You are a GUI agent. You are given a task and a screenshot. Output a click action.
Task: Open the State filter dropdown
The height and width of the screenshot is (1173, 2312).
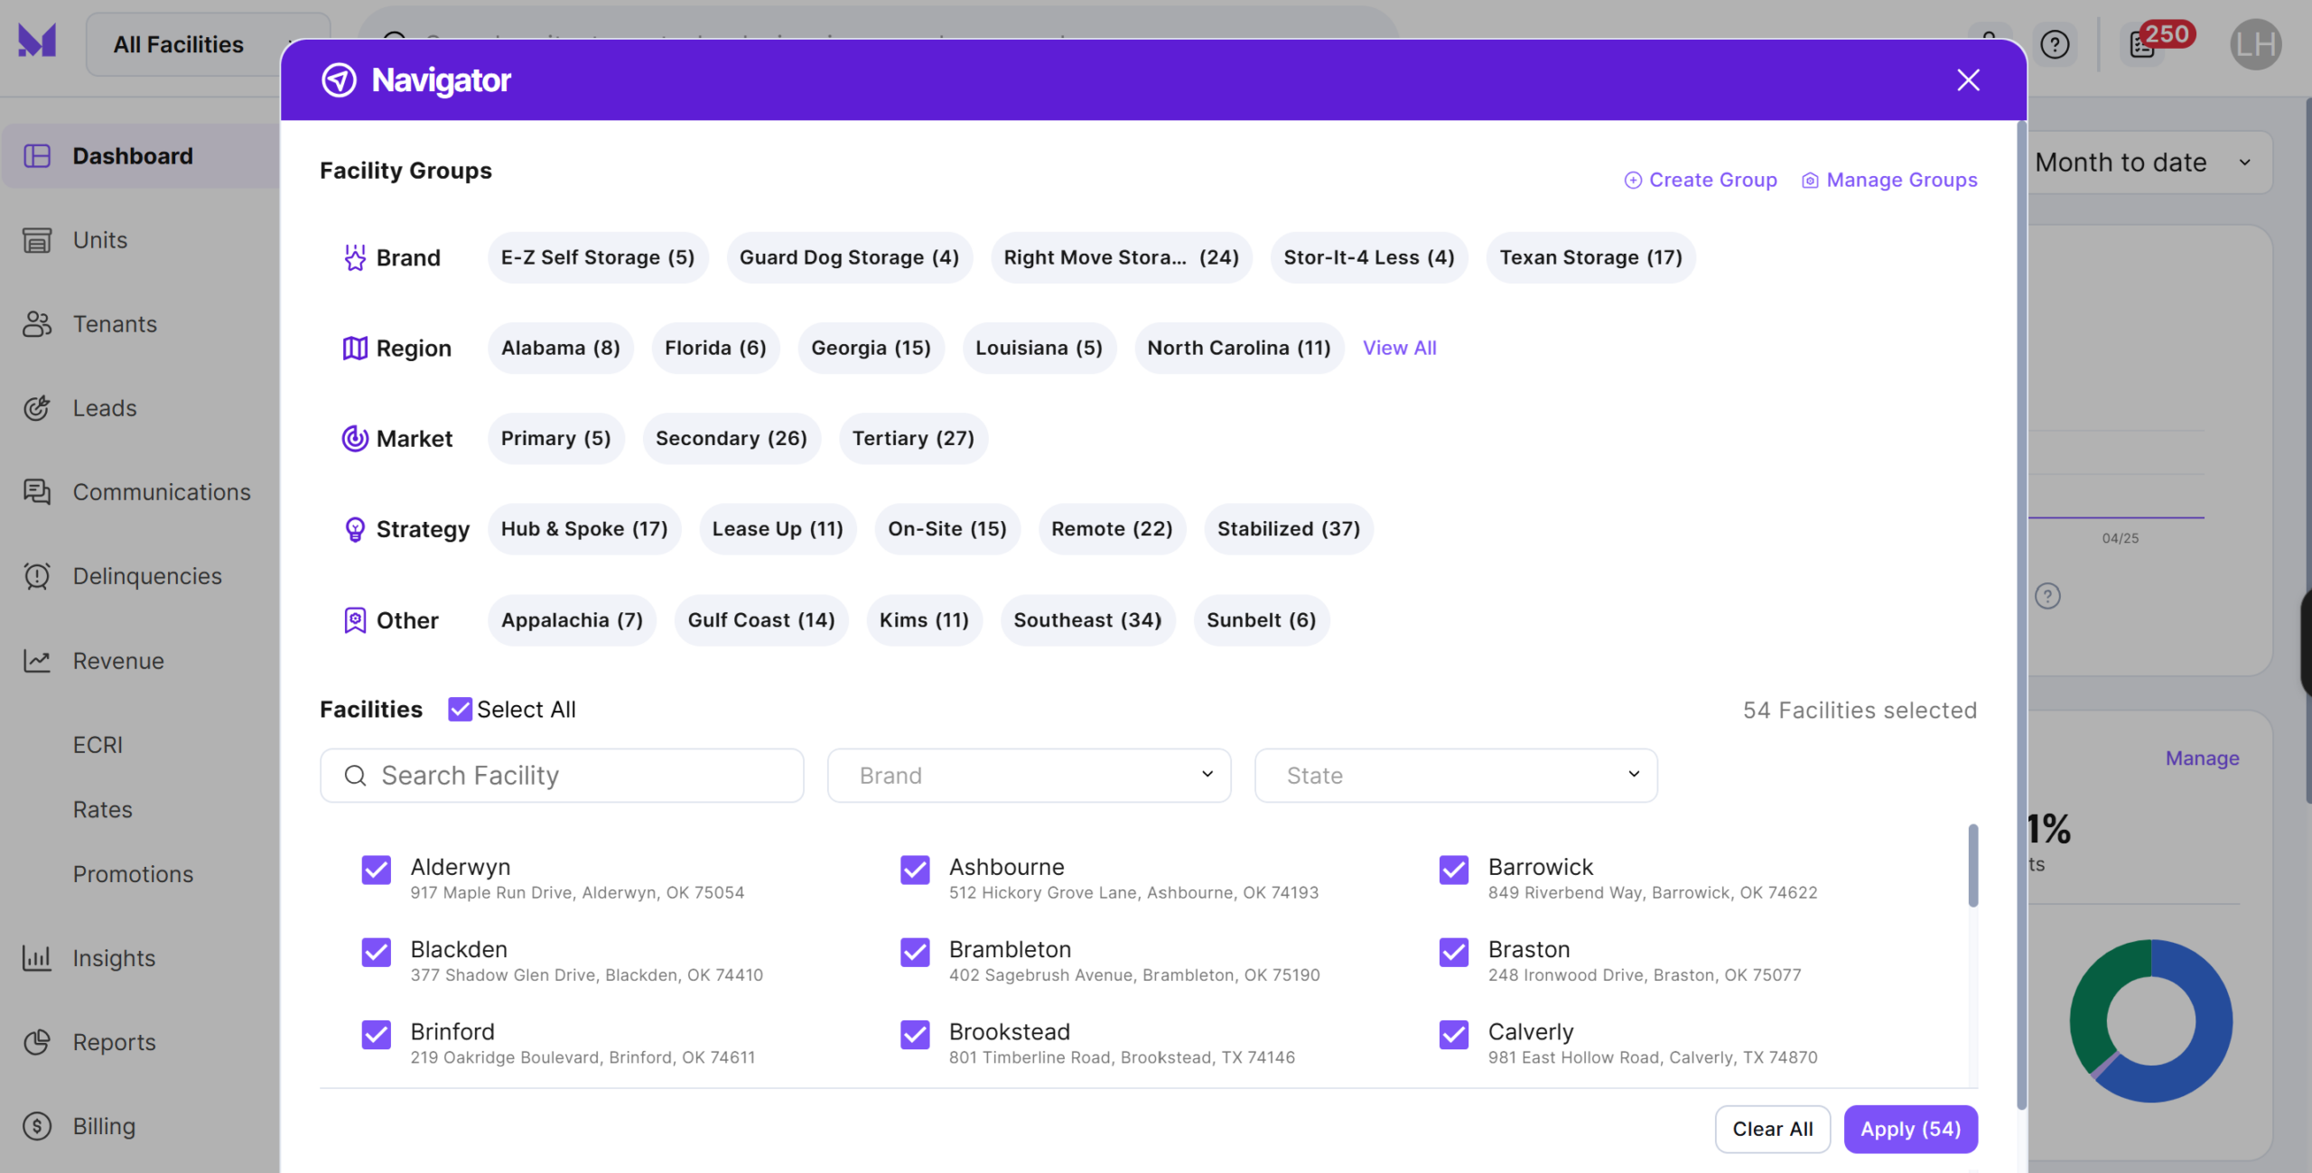[1456, 776]
